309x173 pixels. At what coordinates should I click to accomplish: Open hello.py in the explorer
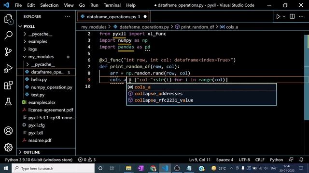click(39, 80)
